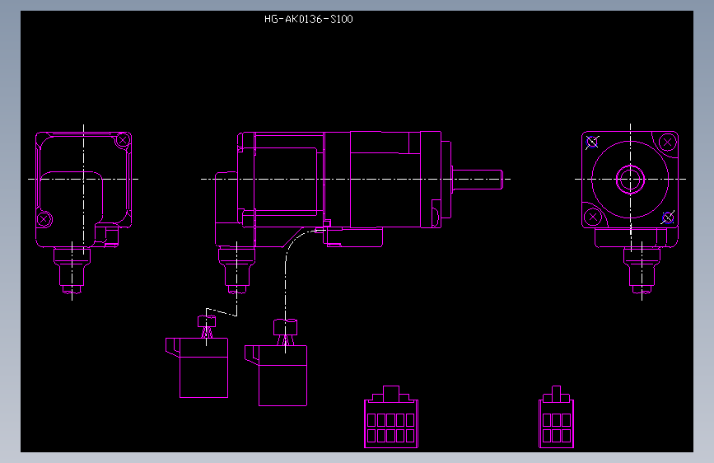Select the 10-pin connector pinout diagram
The image size is (714, 463).
click(391, 417)
